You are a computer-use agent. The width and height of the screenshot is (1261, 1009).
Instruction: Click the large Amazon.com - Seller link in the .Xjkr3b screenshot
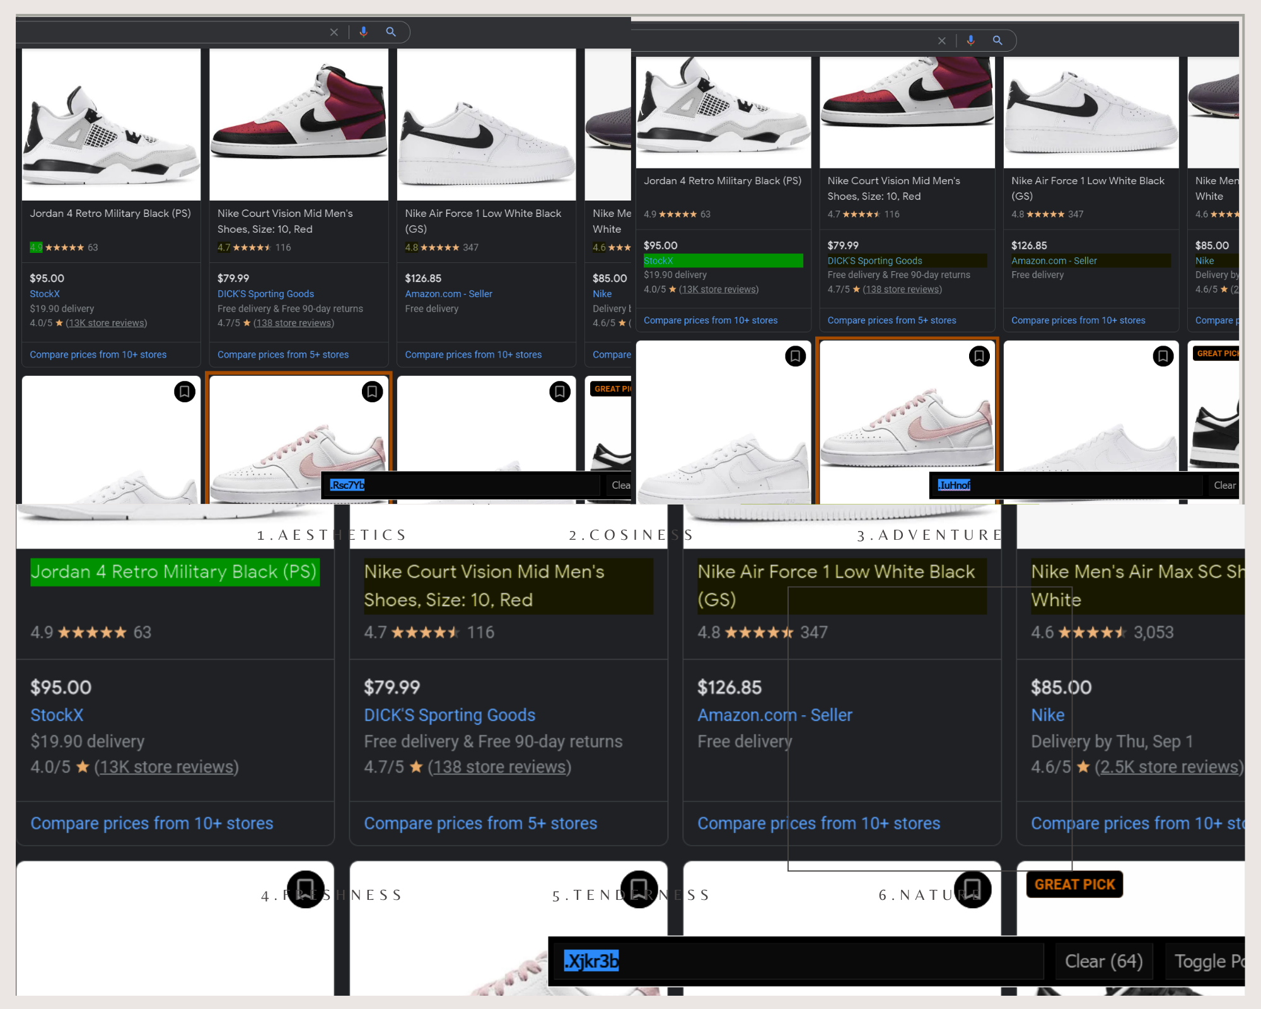pyautogui.click(x=775, y=715)
